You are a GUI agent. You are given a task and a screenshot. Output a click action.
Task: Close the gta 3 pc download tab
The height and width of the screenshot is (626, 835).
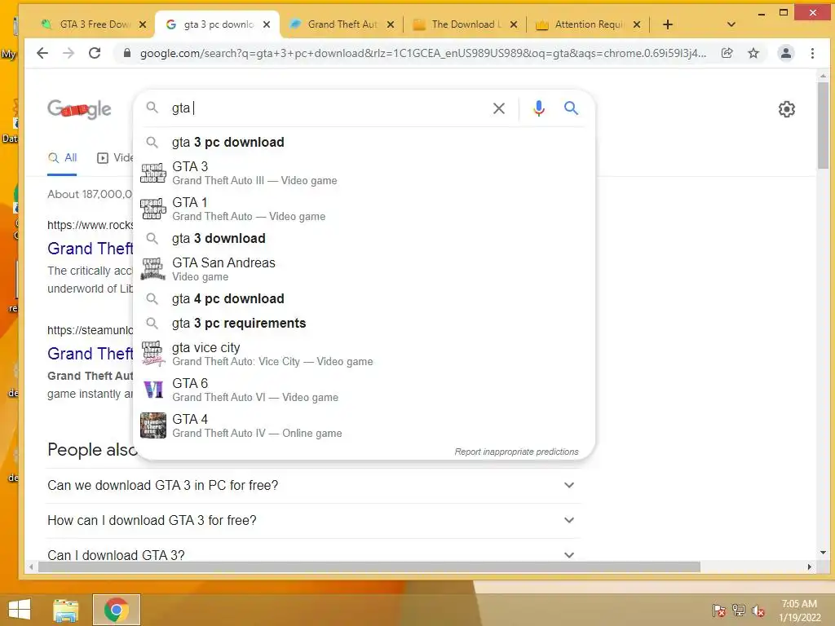267,24
